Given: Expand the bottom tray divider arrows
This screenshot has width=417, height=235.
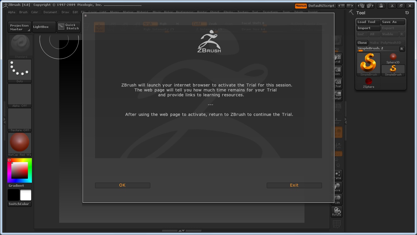Looking at the screenshot, I should (182, 231).
